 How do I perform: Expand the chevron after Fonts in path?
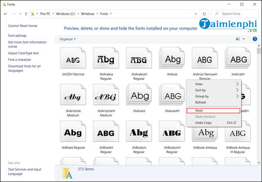coord(111,13)
